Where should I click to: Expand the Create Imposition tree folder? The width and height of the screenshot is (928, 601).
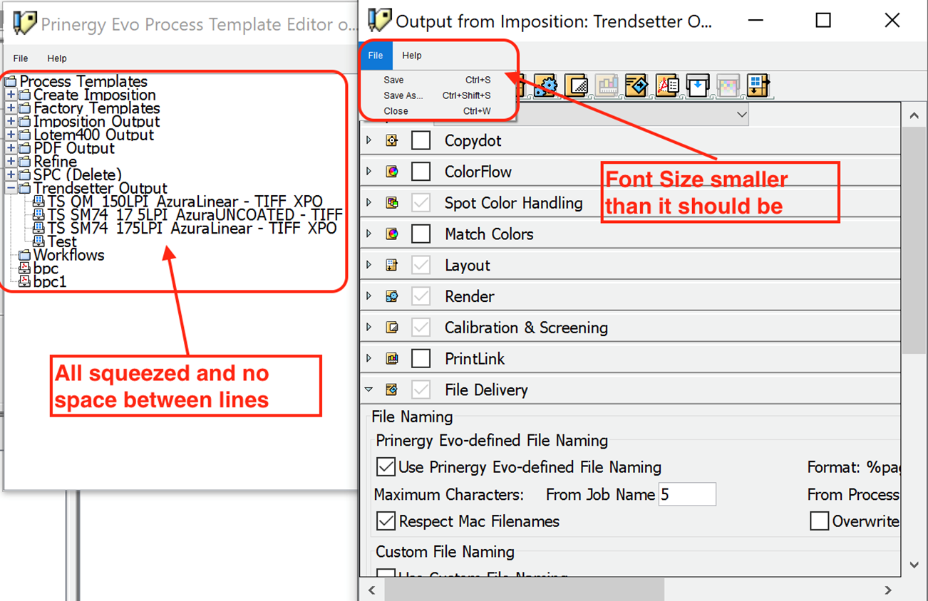11,95
